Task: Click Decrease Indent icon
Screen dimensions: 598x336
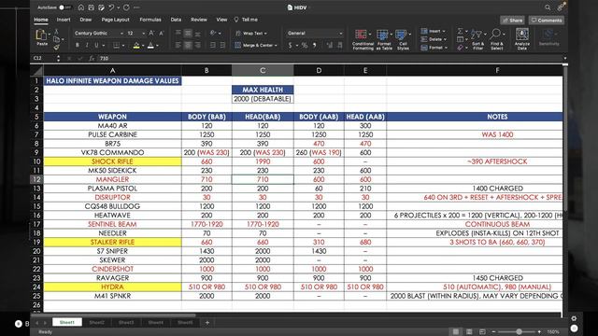Action: click(213, 46)
